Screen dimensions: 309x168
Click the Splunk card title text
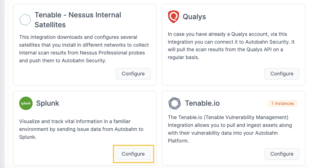[48, 103]
